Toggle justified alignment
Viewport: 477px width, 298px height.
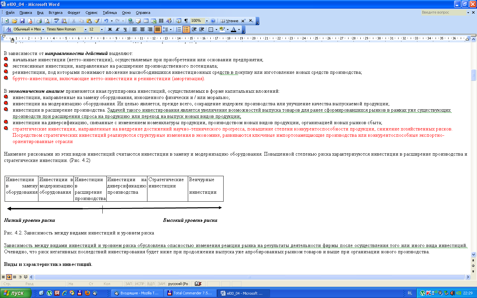click(x=158, y=29)
